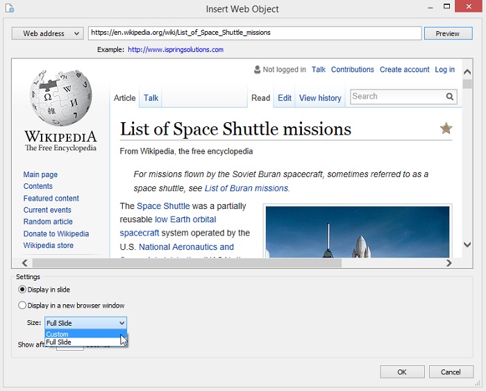The width and height of the screenshot is (486, 391).
Task: Open the Current events link
Action: tap(47, 210)
